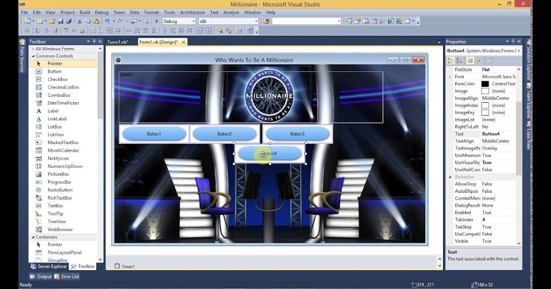
Task: Click Bring to Front layout icon
Action: [219, 30]
